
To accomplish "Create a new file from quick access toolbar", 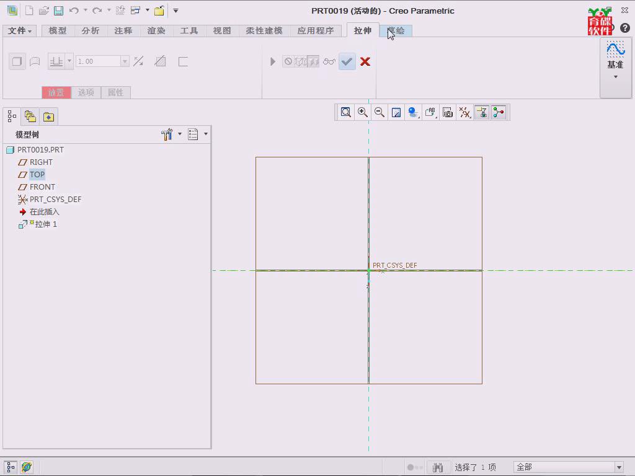I will tap(29, 11).
